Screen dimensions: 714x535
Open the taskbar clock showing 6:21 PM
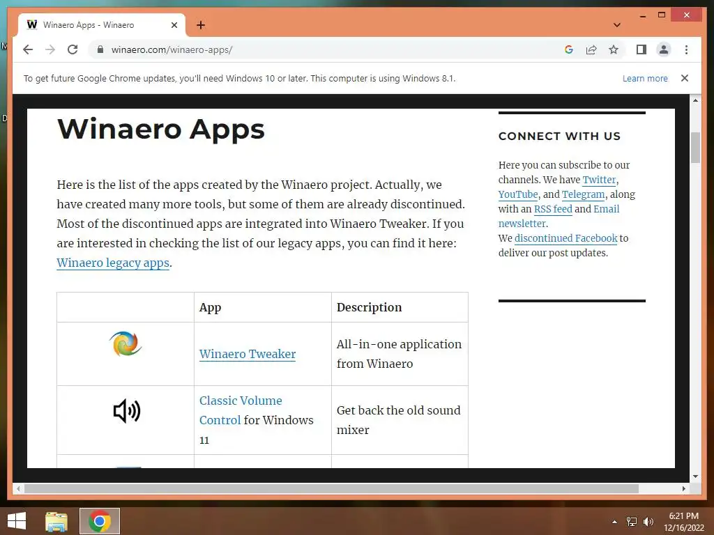pyautogui.click(x=683, y=522)
